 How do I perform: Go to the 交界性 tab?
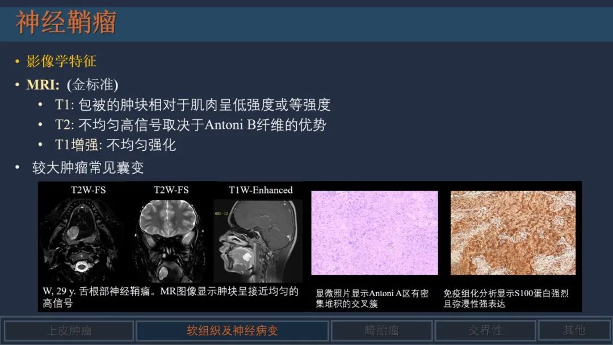coord(485,331)
